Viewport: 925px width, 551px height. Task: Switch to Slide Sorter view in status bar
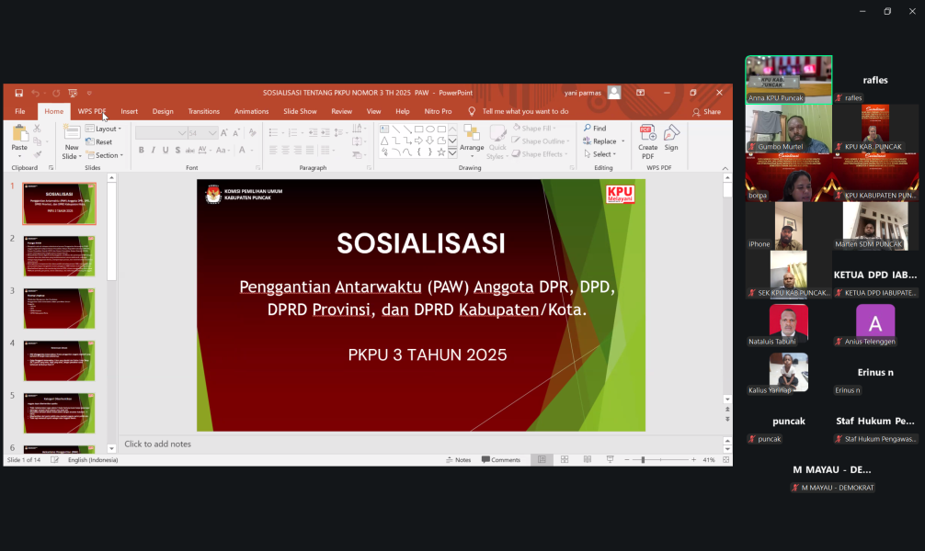click(x=564, y=459)
